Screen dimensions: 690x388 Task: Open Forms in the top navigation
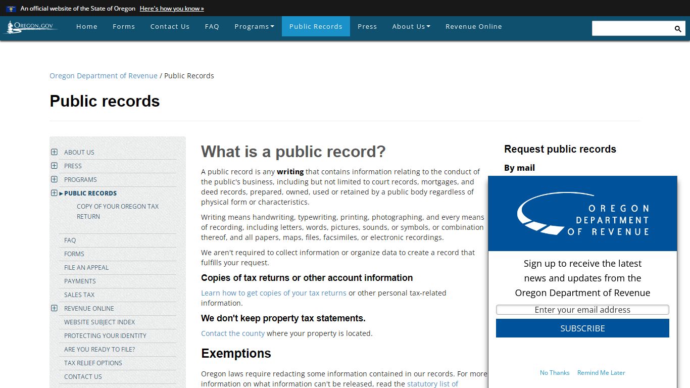pos(124,26)
